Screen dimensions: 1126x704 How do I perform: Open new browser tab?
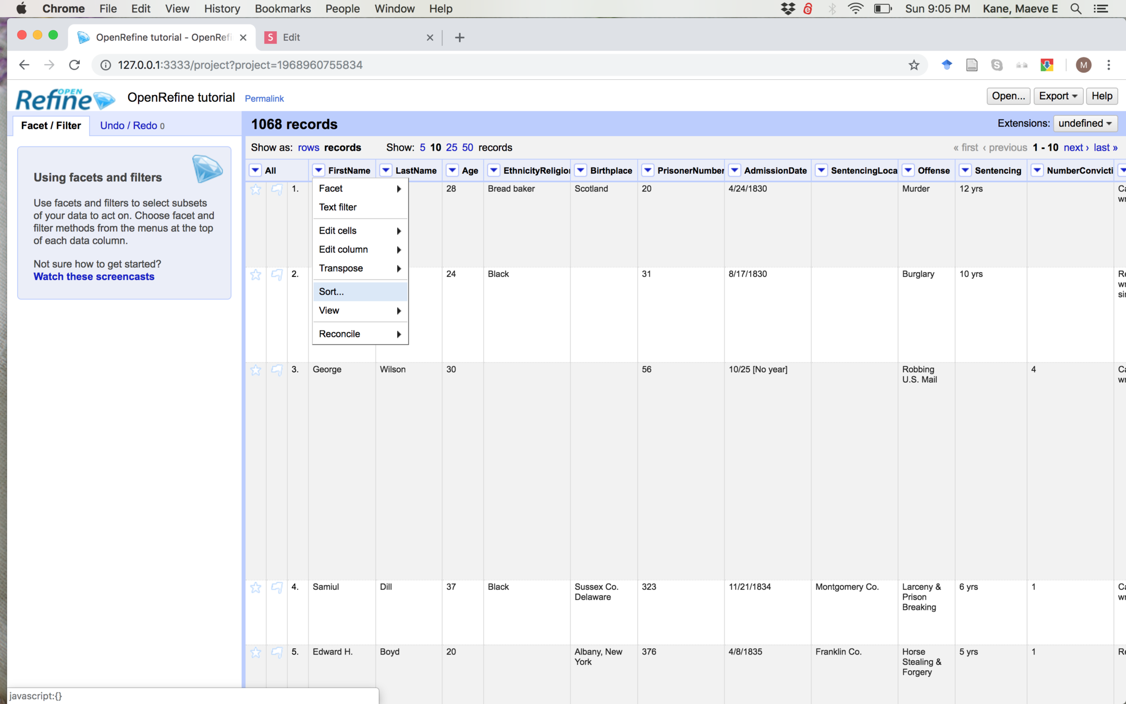click(459, 38)
